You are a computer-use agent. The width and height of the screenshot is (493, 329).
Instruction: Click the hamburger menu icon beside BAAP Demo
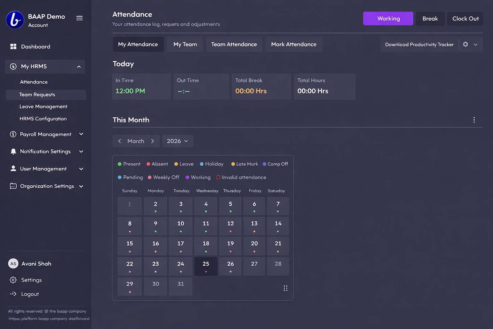(79, 18)
